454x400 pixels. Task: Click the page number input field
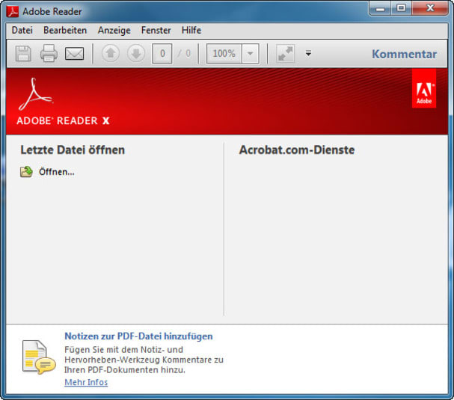[x=162, y=54]
